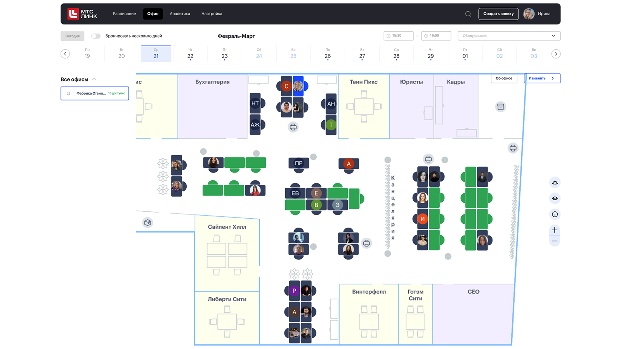Go to next week arrow
621x349 pixels.
tap(556, 54)
